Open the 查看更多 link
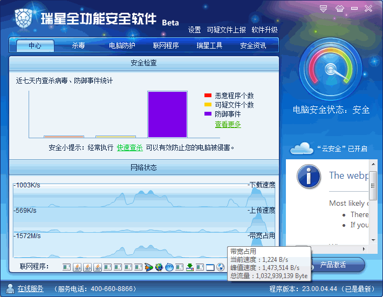 pyautogui.click(x=228, y=124)
